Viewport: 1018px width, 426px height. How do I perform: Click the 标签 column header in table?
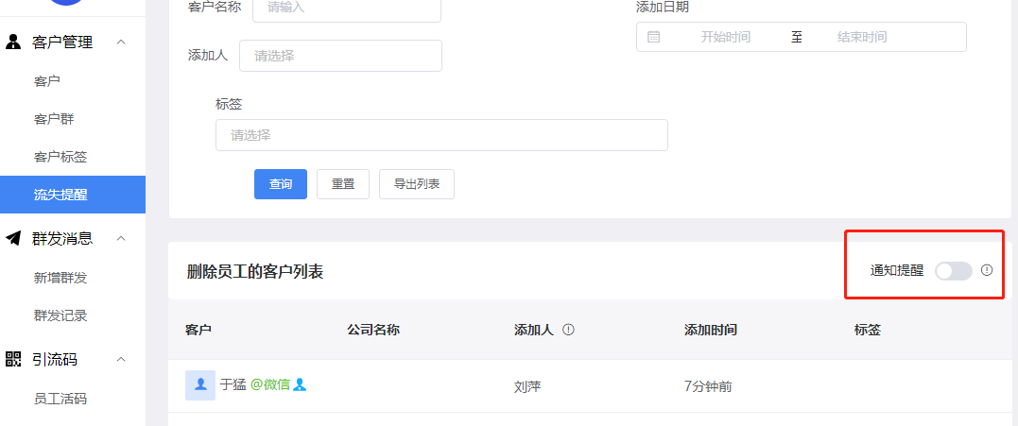[868, 330]
